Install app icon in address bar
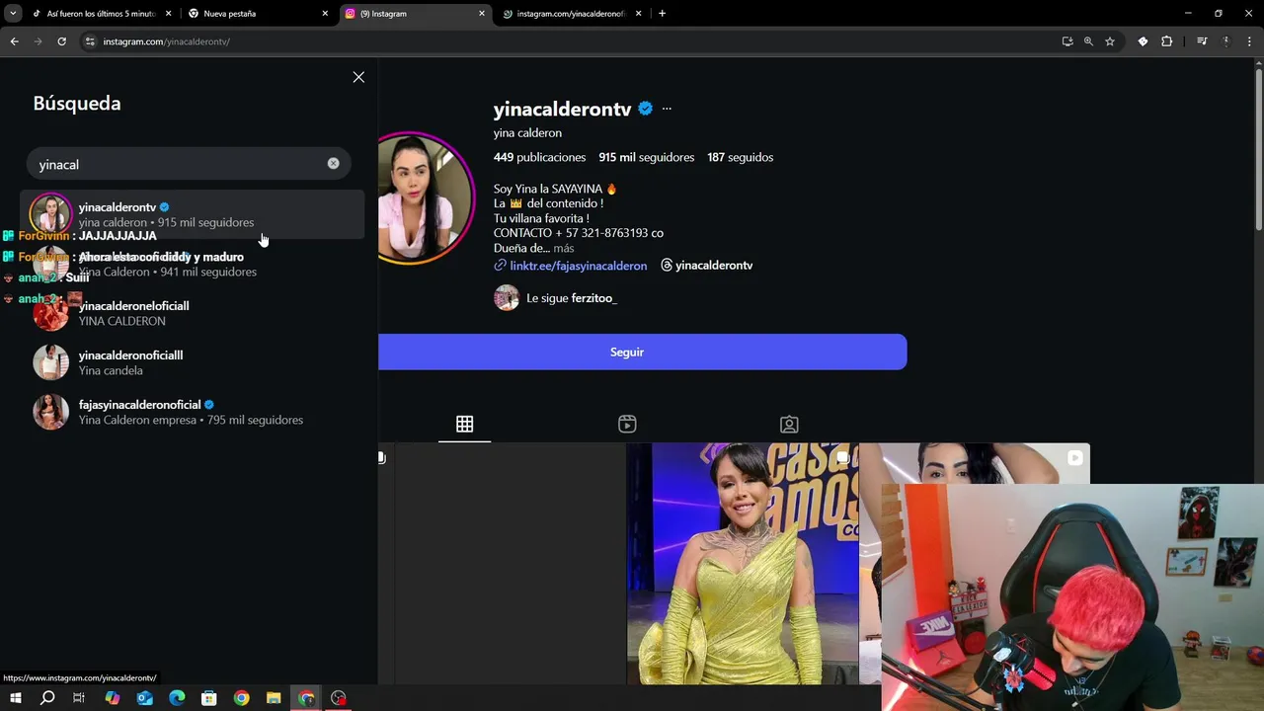The width and height of the screenshot is (1264, 711). (1067, 41)
